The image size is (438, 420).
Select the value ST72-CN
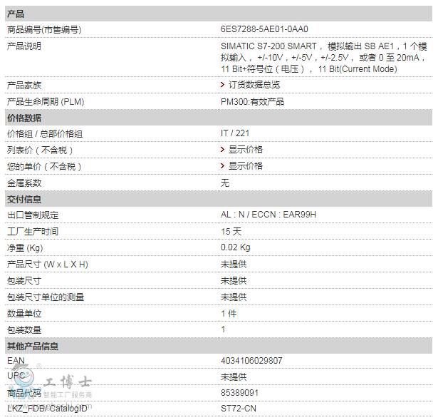click(x=239, y=409)
